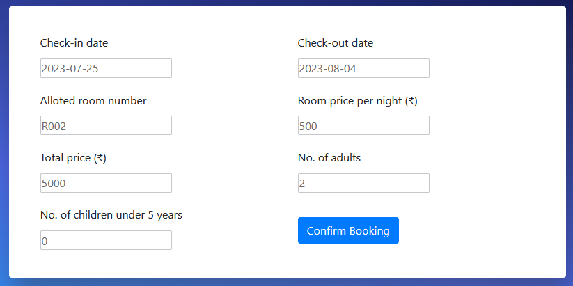Click the Confirm Booking button
This screenshot has height=286, width=573.
coord(348,230)
